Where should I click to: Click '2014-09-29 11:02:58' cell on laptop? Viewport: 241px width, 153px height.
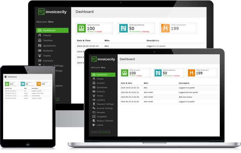pos(130,97)
